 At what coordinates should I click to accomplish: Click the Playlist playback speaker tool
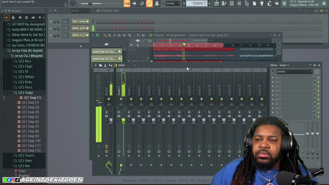(143, 35)
